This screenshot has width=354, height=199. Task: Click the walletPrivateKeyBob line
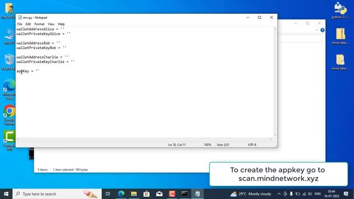click(x=41, y=48)
